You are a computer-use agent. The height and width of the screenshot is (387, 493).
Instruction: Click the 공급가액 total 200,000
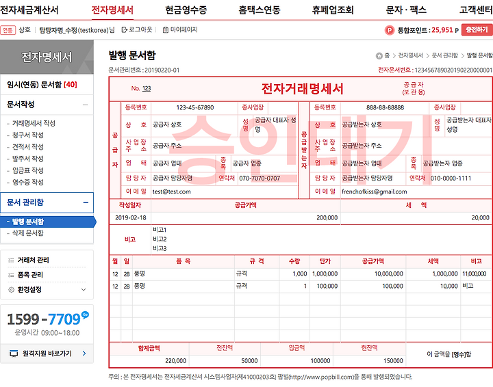[327, 218]
